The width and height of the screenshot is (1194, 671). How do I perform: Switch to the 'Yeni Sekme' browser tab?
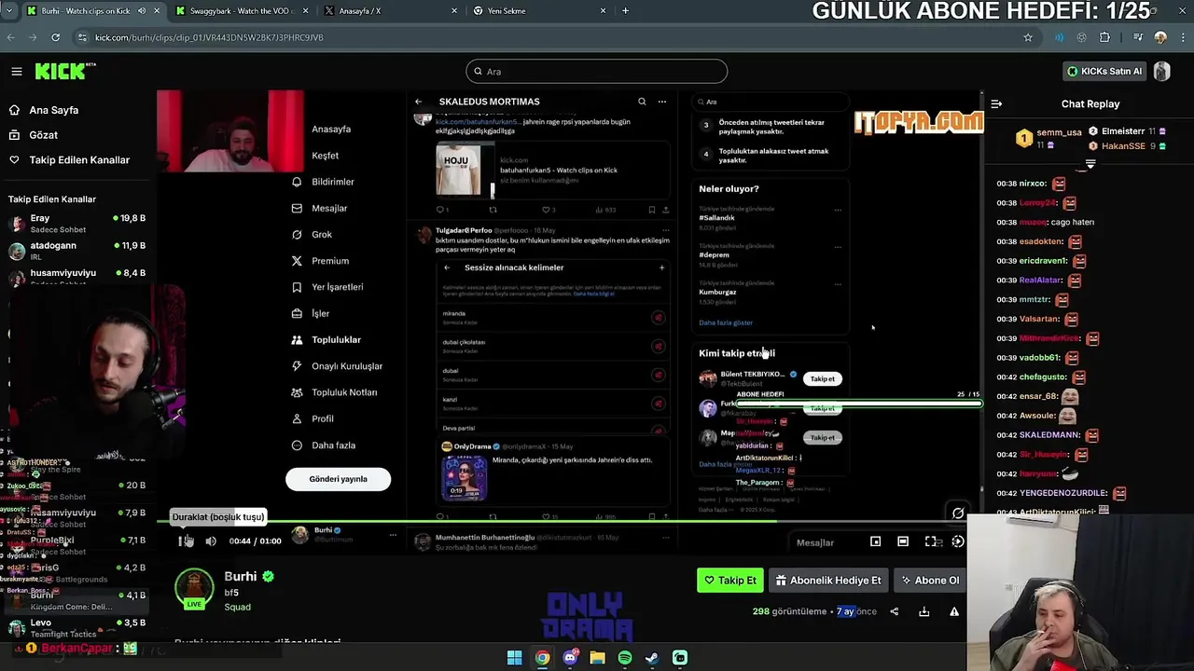pyautogui.click(x=538, y=11)
